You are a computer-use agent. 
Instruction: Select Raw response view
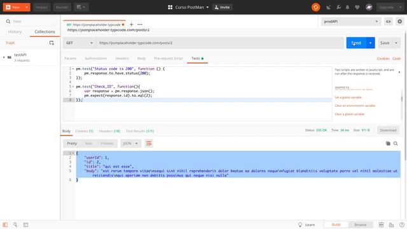pyautogui.click(x=89, y=143)
